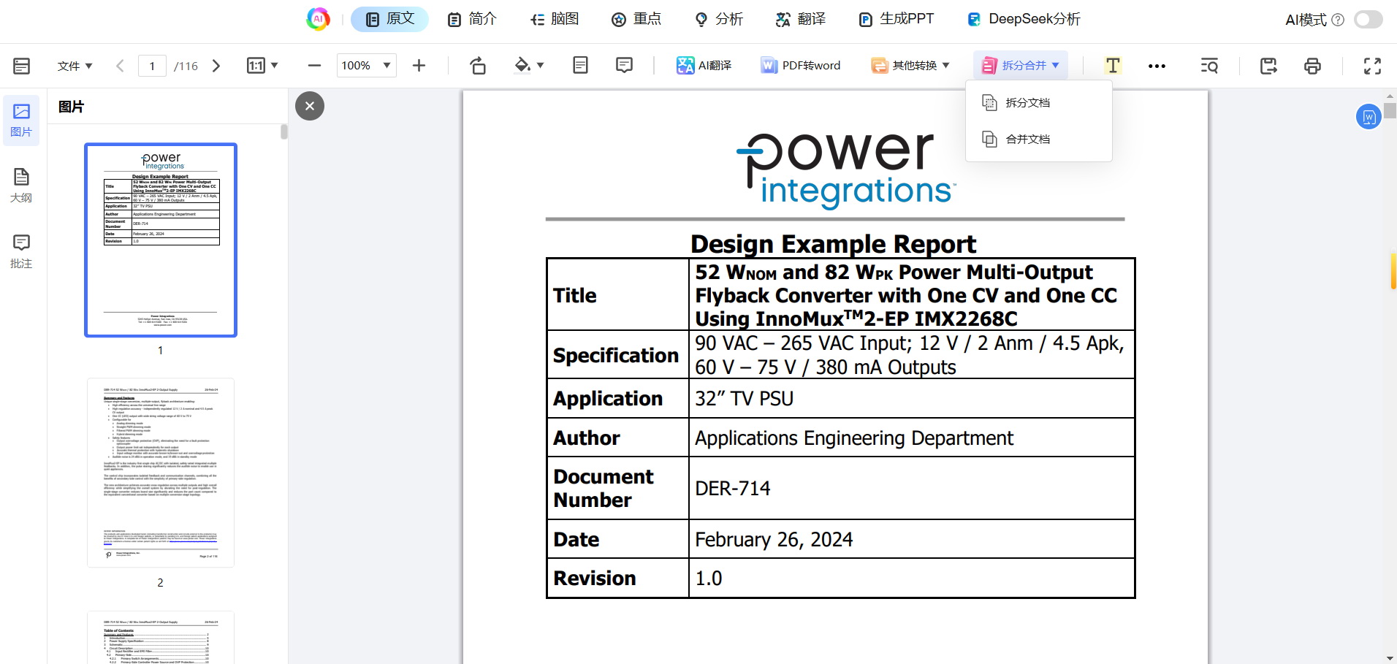Open the 1:1 page fit dropdown
This screenshot has height=664, width=1397.
click(262, 66)
